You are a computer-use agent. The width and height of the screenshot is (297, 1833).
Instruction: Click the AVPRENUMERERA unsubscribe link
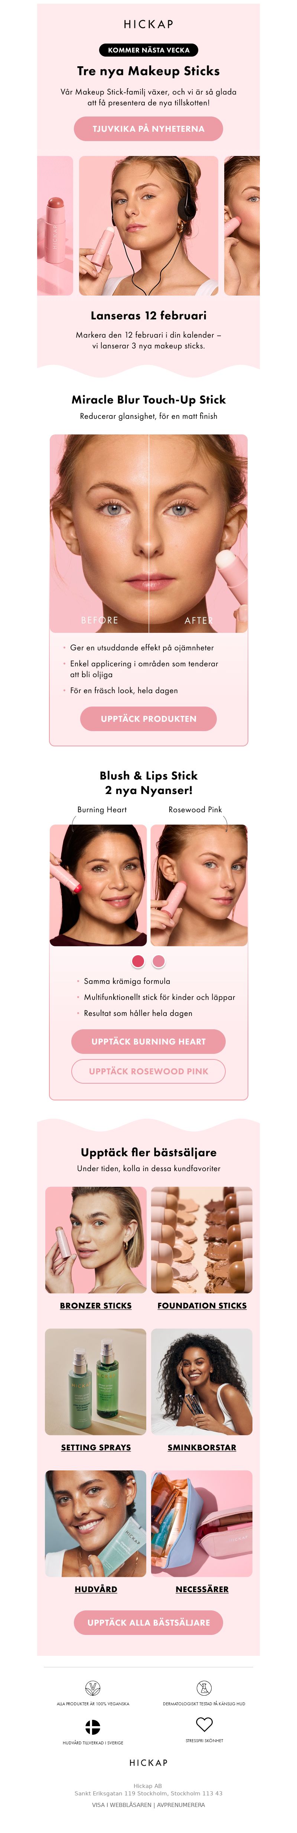181,1805
